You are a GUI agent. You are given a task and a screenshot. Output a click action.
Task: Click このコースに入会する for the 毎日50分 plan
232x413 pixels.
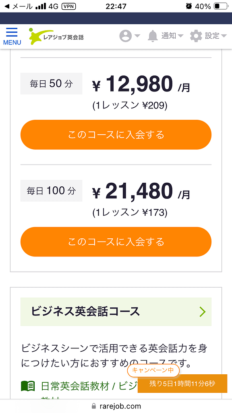116,135
